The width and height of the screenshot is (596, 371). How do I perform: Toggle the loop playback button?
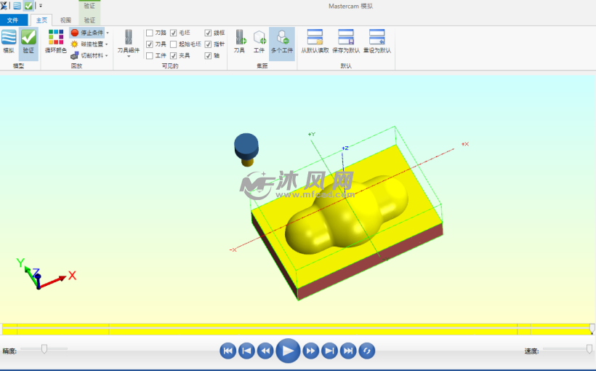point(367,351)
